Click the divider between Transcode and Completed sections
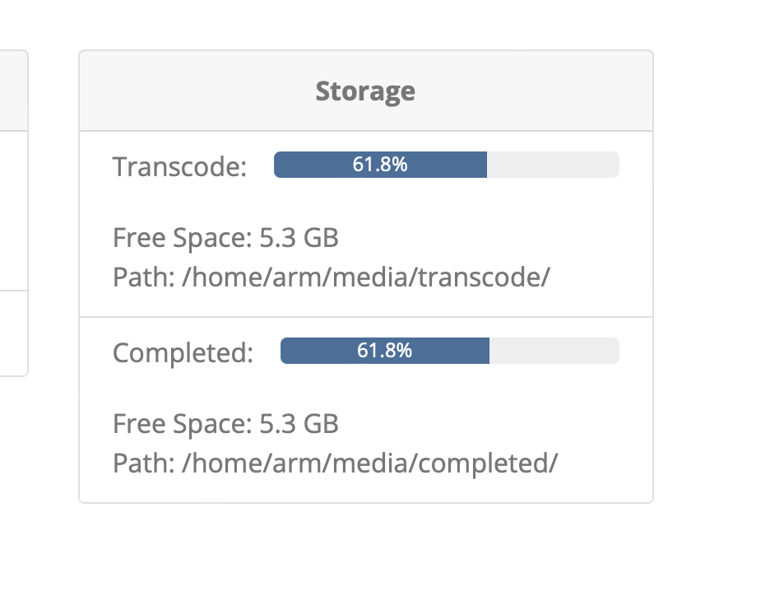This screenshot has width=770, height=596. point(365,314)
